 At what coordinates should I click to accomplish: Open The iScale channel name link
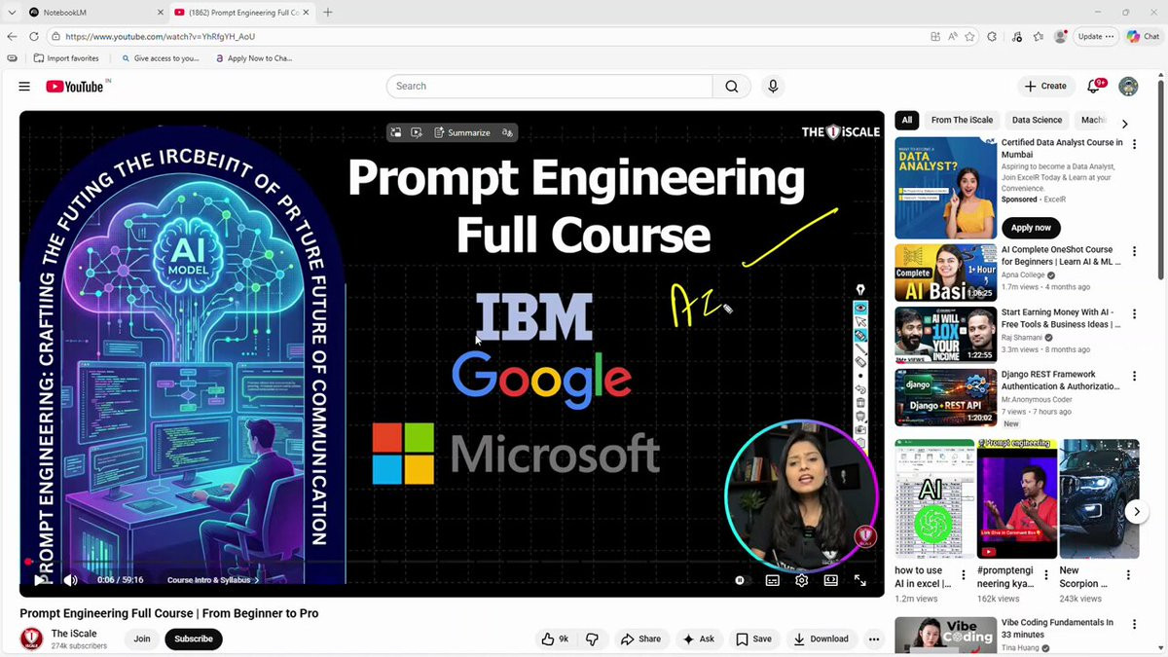click(x=74, y=634)
